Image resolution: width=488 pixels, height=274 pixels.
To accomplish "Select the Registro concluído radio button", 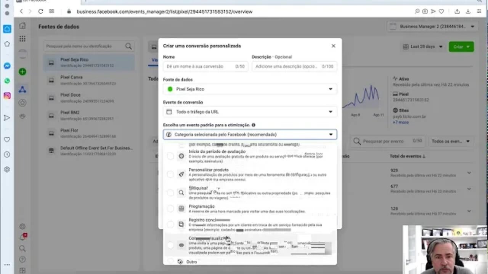I will click(170, 225).
